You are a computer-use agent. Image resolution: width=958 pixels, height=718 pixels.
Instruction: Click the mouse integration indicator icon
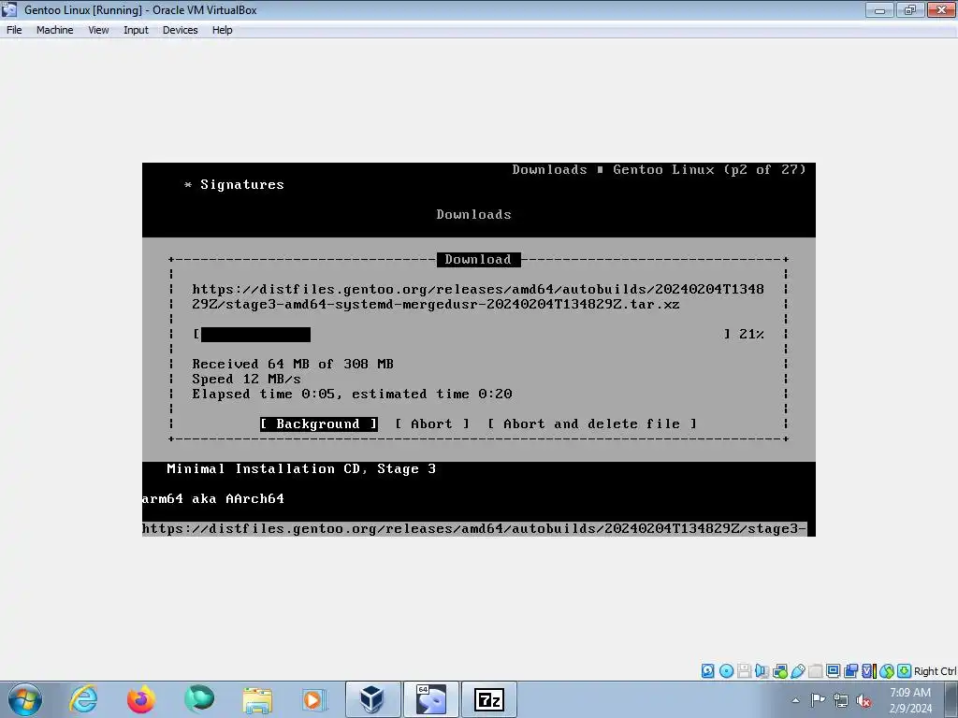pos(887,671)
